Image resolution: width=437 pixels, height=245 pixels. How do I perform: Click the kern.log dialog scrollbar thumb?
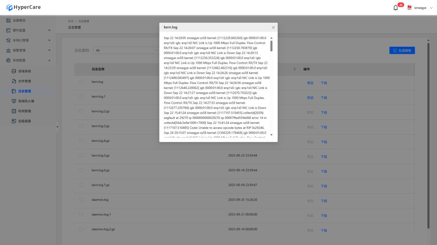click(272, 46)
